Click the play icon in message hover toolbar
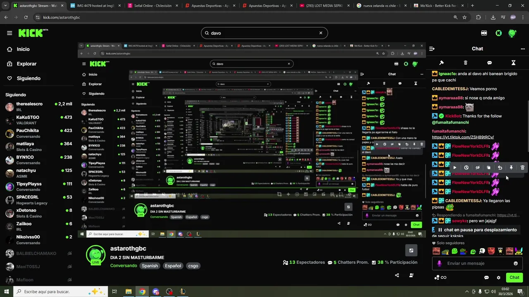This screenshot has width=529, height=297. [x=455, y=167]
